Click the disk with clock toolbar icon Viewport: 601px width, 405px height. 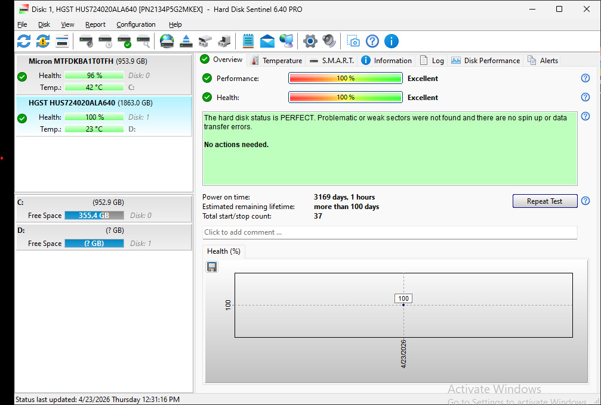click(x=105, y=41)
